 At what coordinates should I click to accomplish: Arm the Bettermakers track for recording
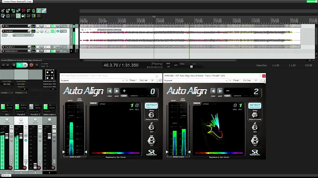click(3, 51)
